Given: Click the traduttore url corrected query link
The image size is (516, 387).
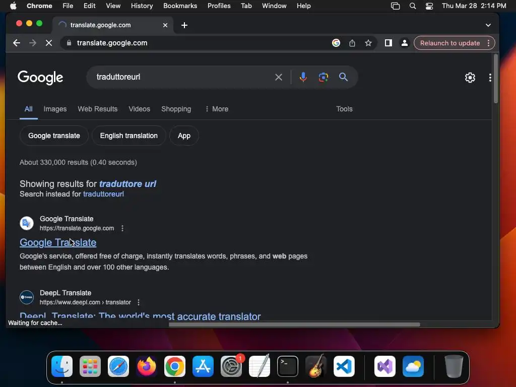Looking at the screenshot, I should (127, 183).
